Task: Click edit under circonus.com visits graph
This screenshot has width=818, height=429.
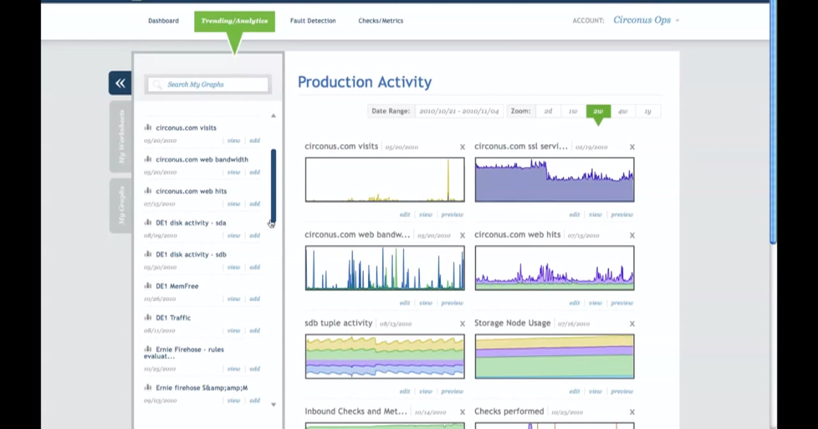Action: pyautogui.click(x=405, y=214)
